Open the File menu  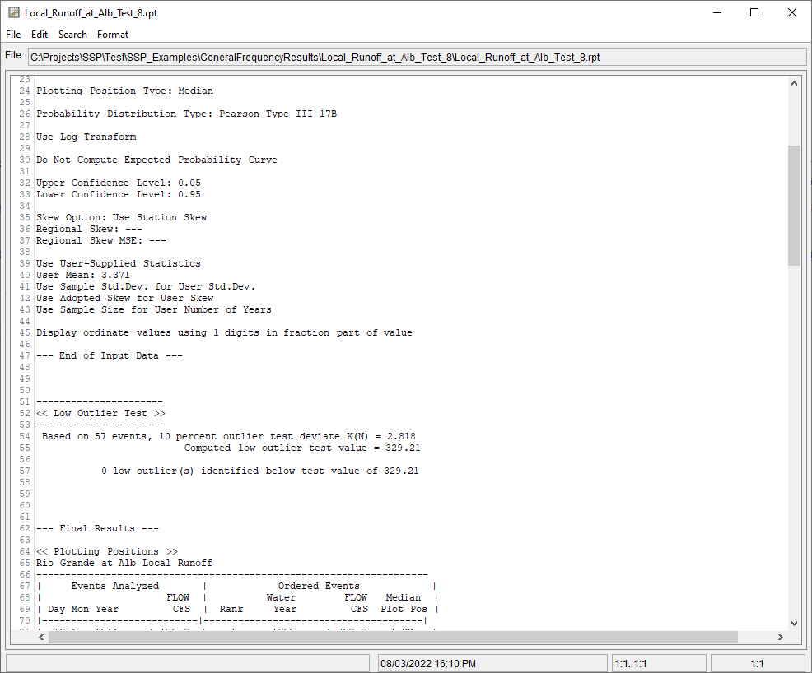click(x=13, y=35)
